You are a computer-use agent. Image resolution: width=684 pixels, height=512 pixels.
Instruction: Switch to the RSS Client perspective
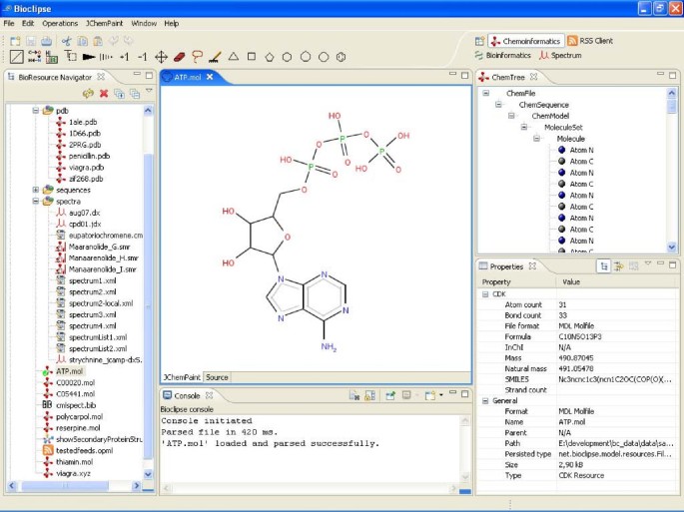coord(590,41)
